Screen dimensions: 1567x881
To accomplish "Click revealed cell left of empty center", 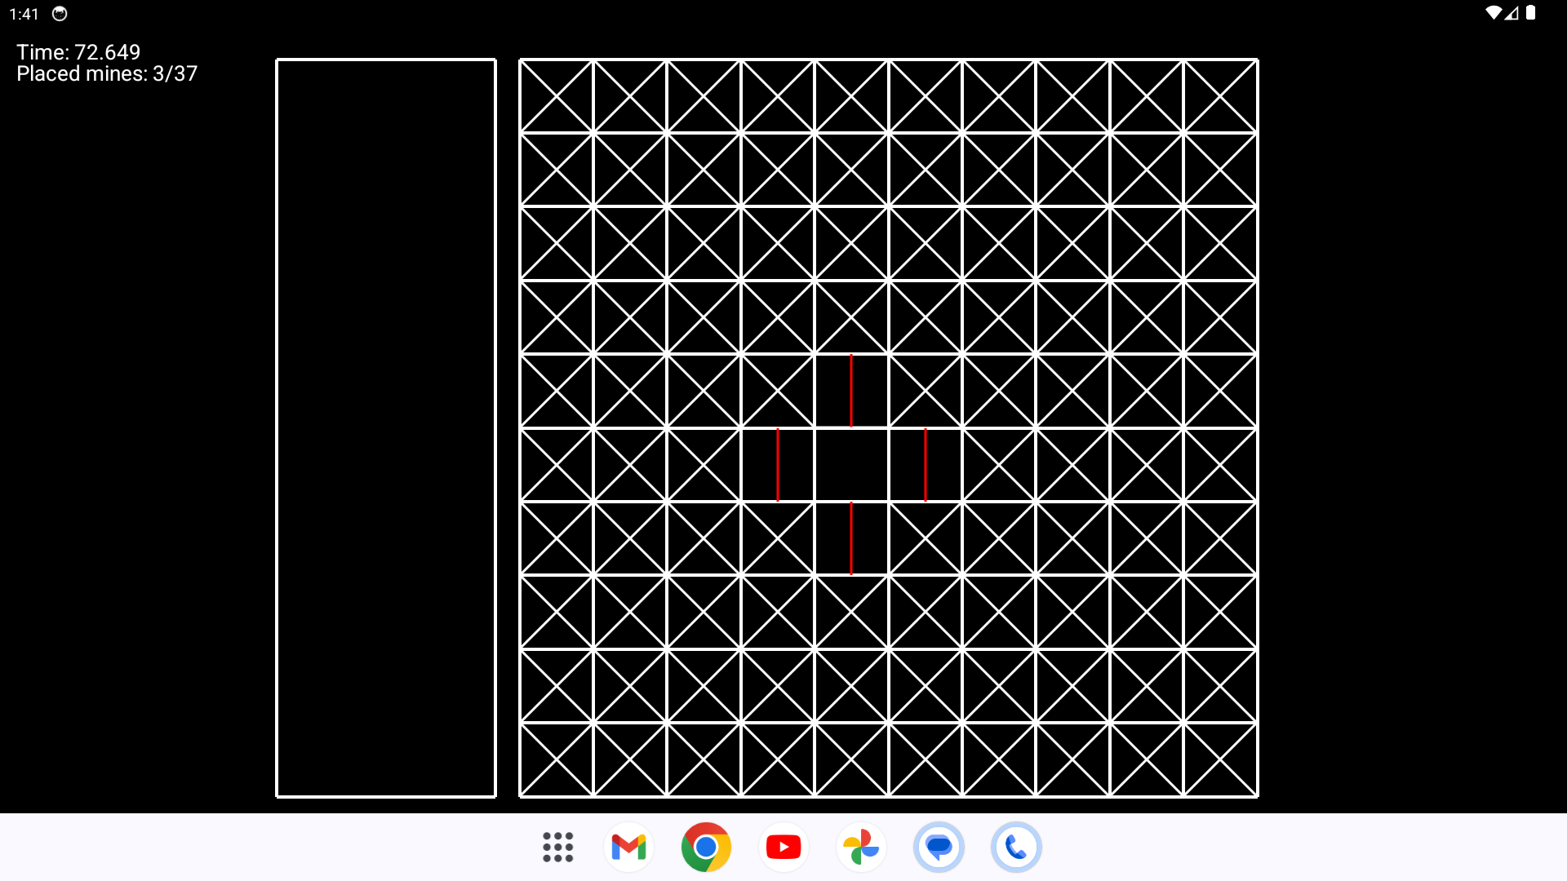I will 778,465.
